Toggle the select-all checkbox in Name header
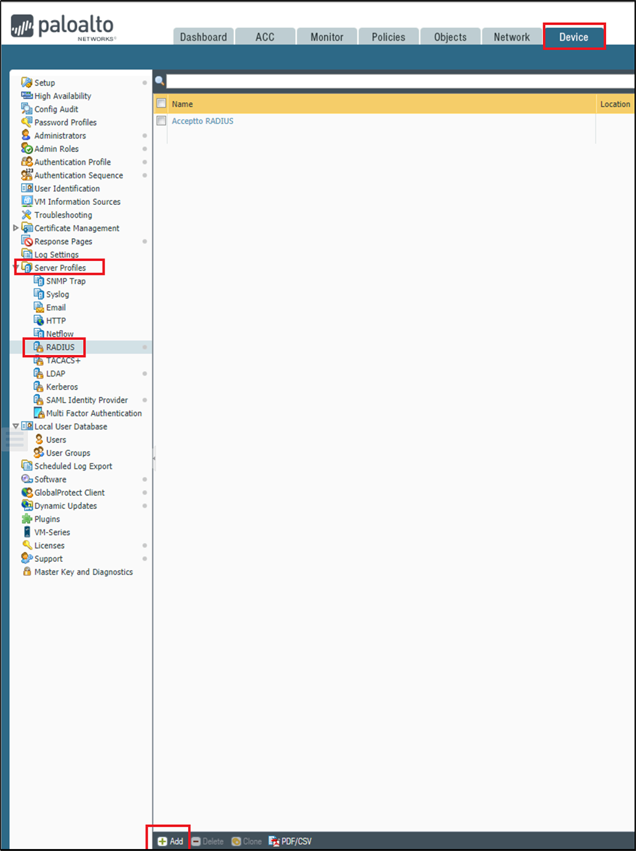The image size is (636, 851). click(x=161, y=104)
